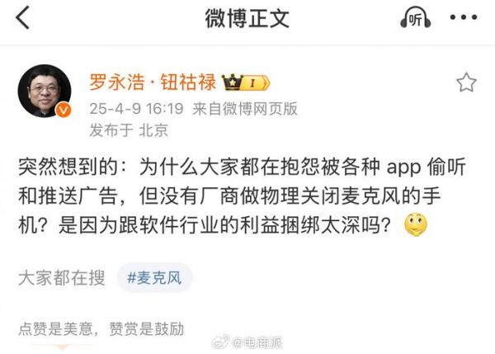The image size is (495, 354).
Task: Tap the main post body text
Action: tap(242, 196)
